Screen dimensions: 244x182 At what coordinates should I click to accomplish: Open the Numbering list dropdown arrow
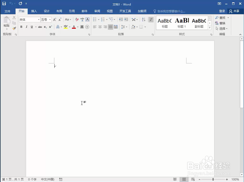coord(107,20)
